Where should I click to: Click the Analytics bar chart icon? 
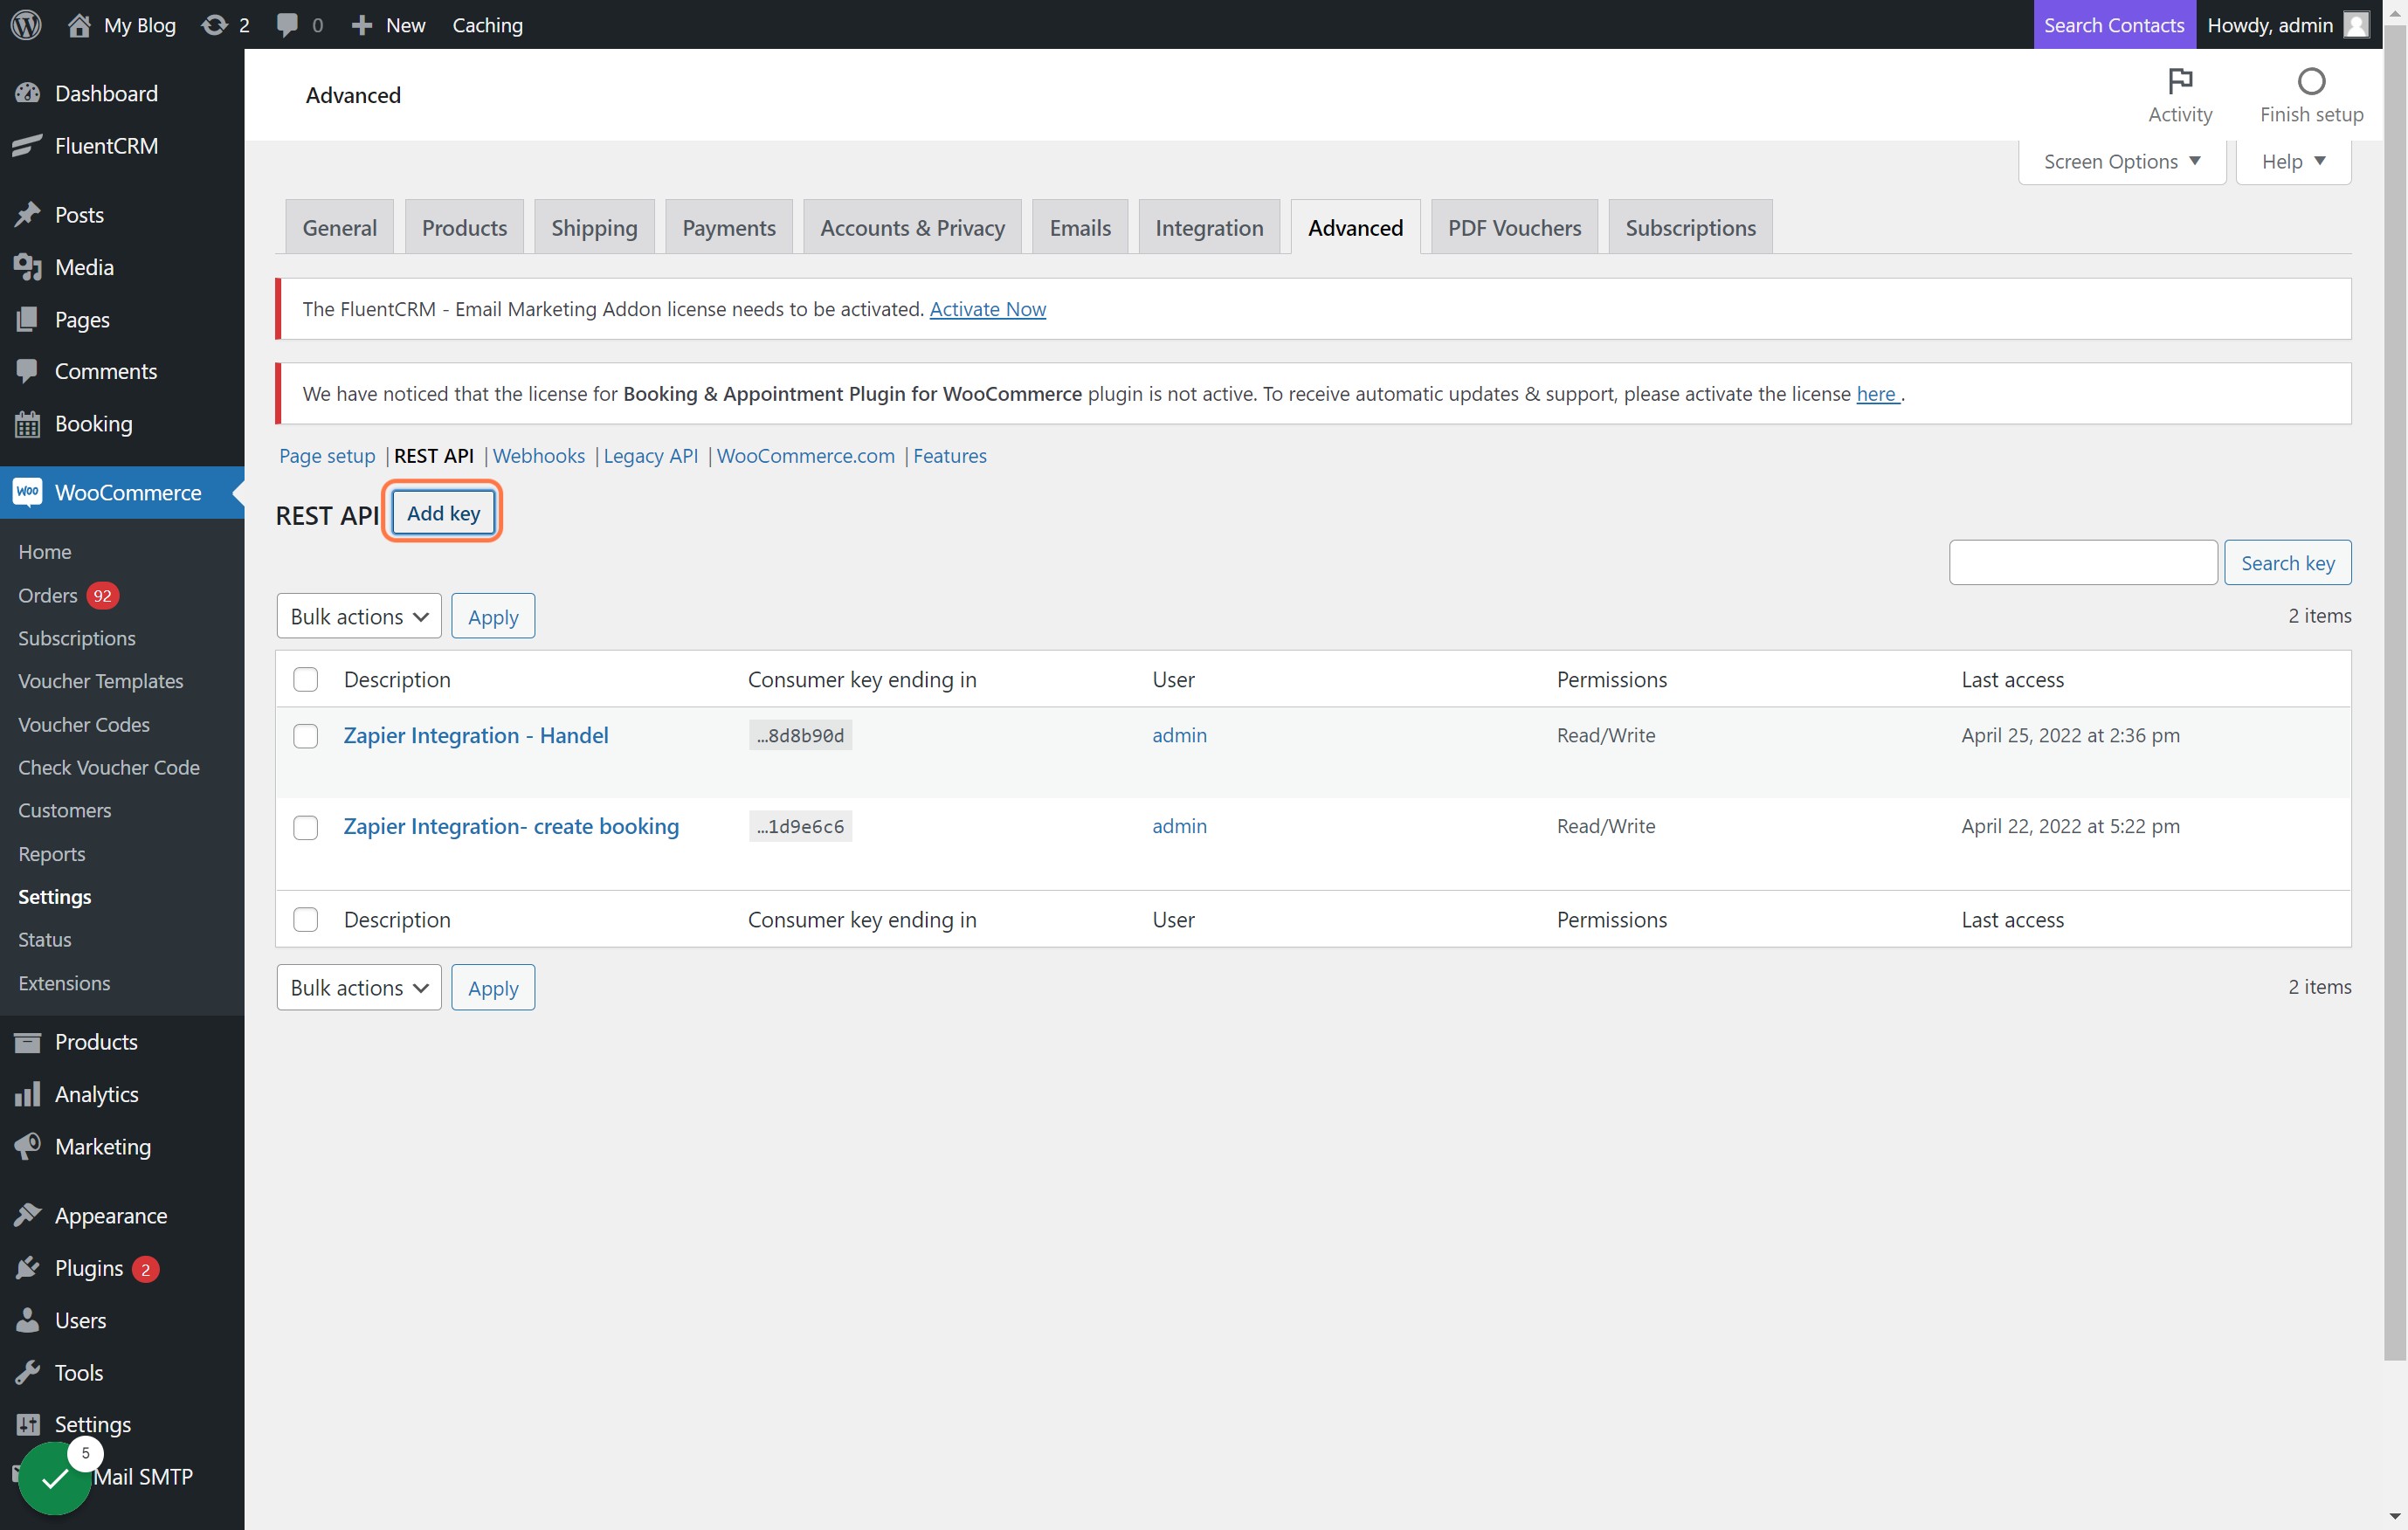tap(28, 1093)
